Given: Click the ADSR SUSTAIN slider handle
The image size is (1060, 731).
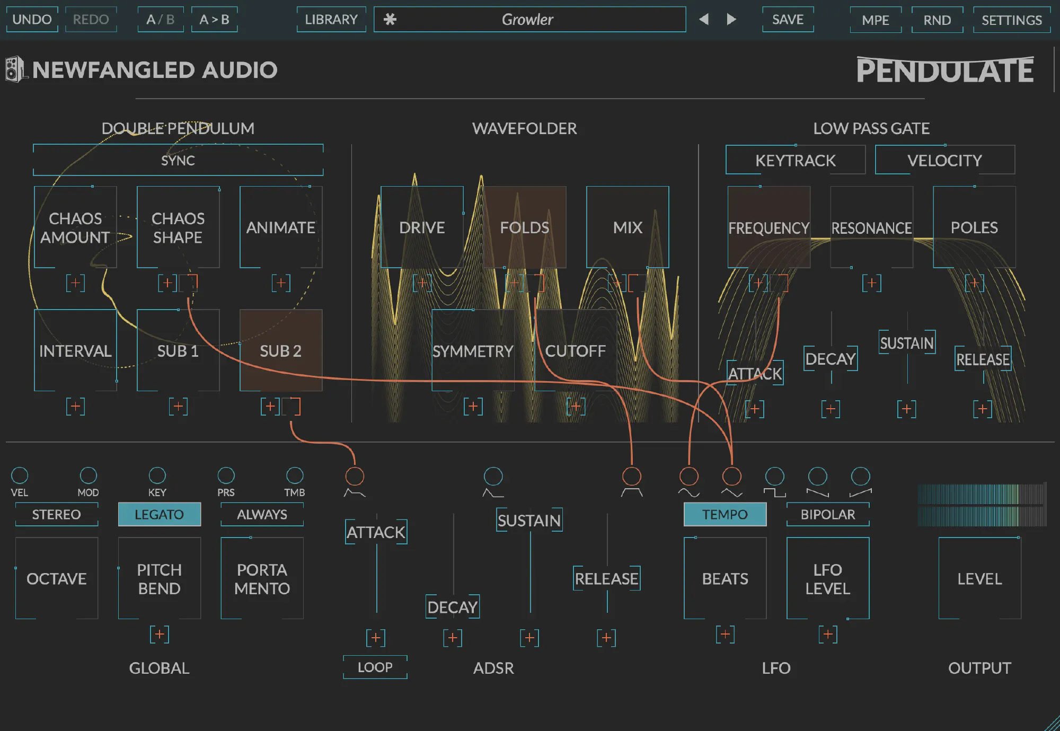Looking at the screenshot, I should (x=529, y=521).
